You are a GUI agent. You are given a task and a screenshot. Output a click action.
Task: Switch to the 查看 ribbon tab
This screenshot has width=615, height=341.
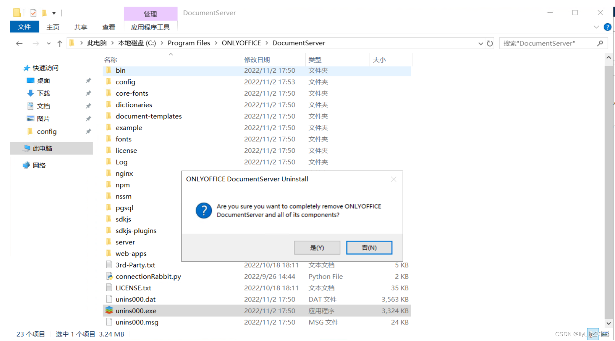pos(109,27)
